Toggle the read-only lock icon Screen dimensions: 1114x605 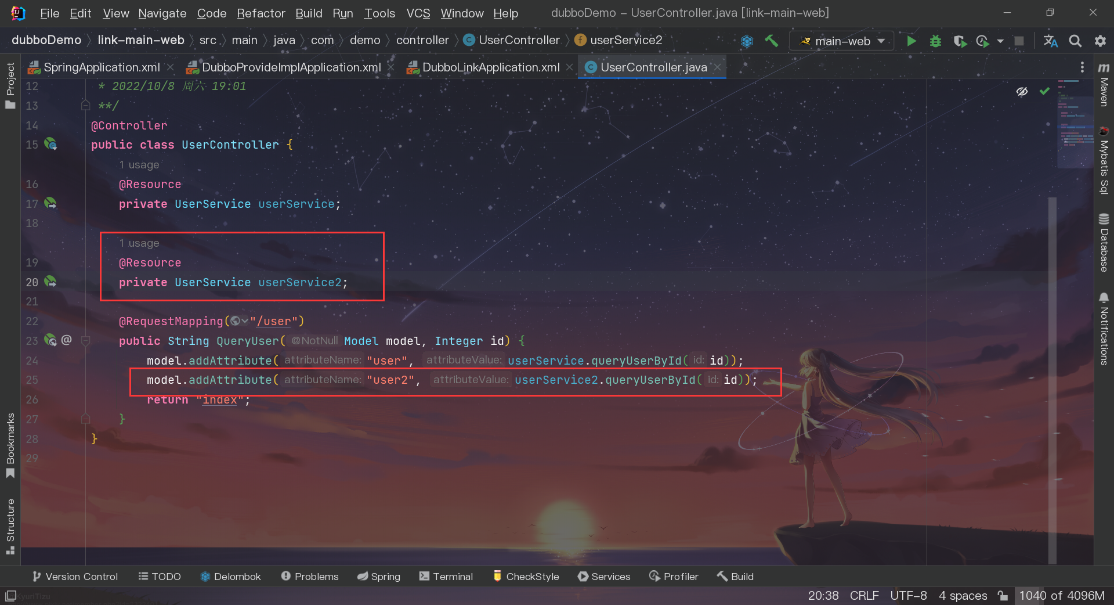[x=1003, y=596]
